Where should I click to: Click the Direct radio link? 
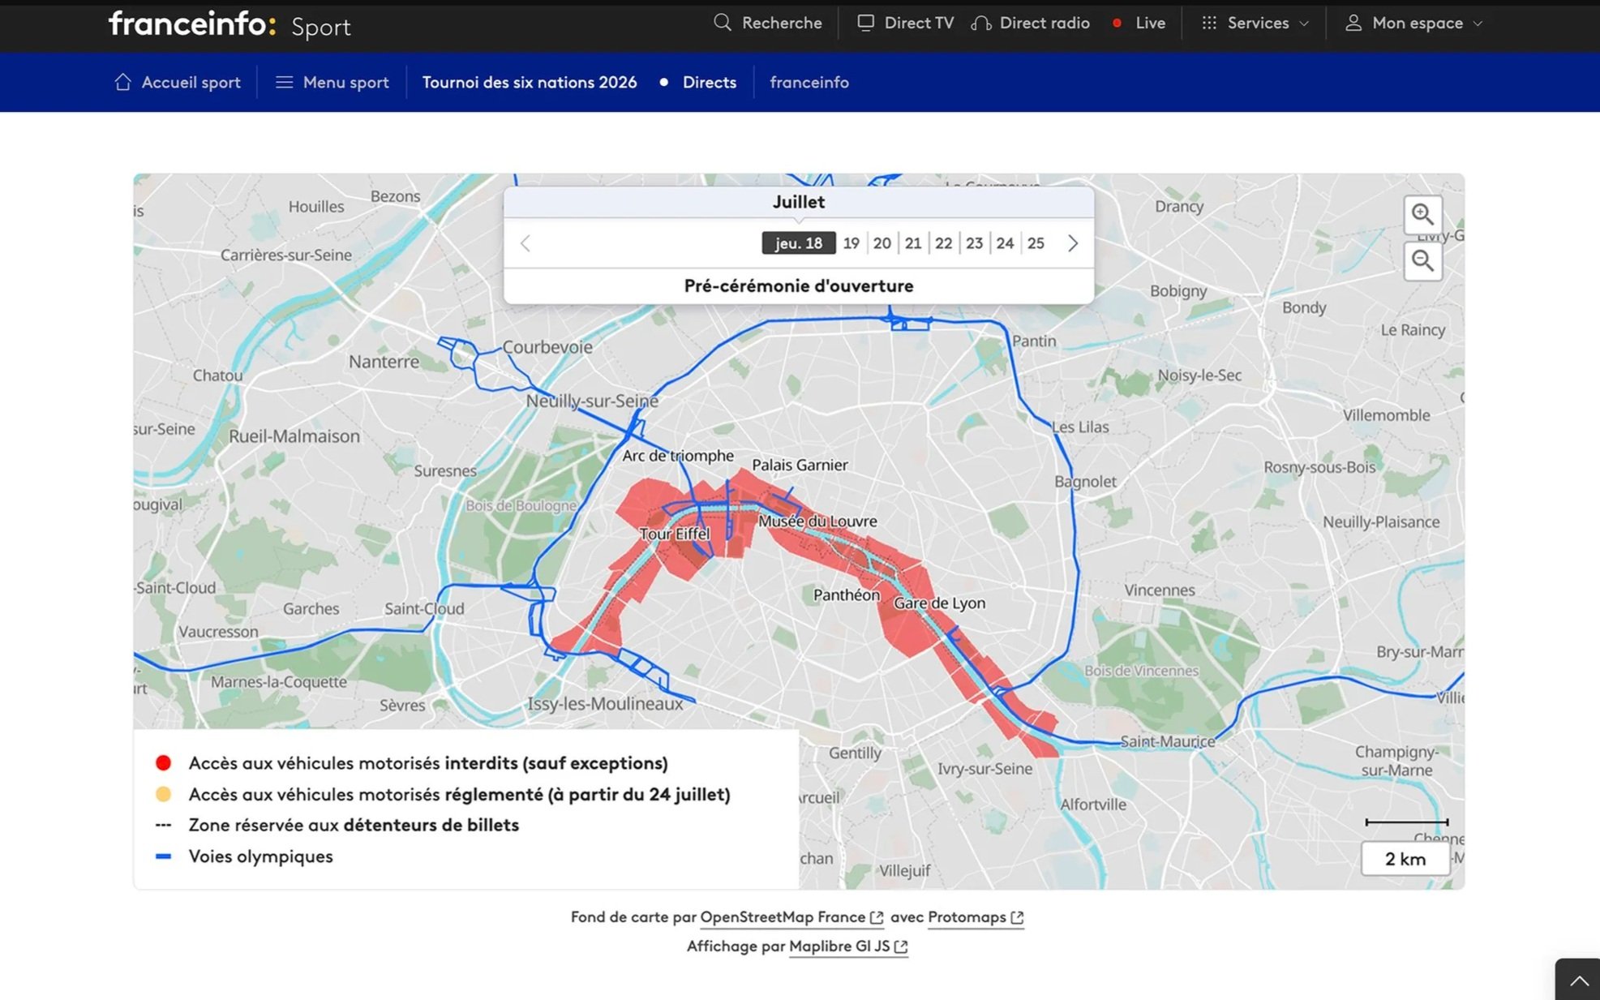coord(1045,23)
